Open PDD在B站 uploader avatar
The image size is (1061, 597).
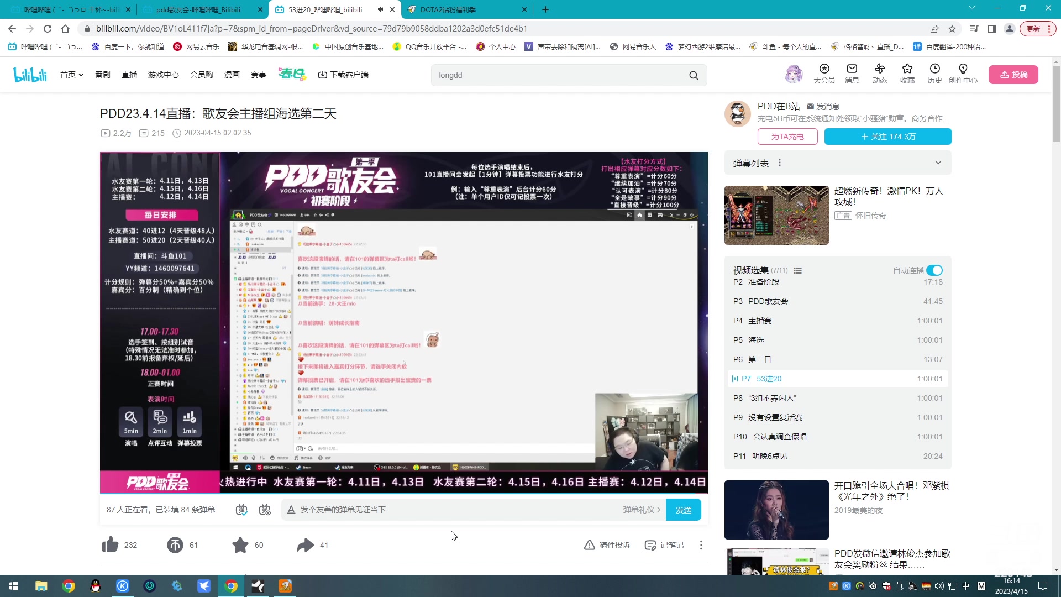[738, 114]
